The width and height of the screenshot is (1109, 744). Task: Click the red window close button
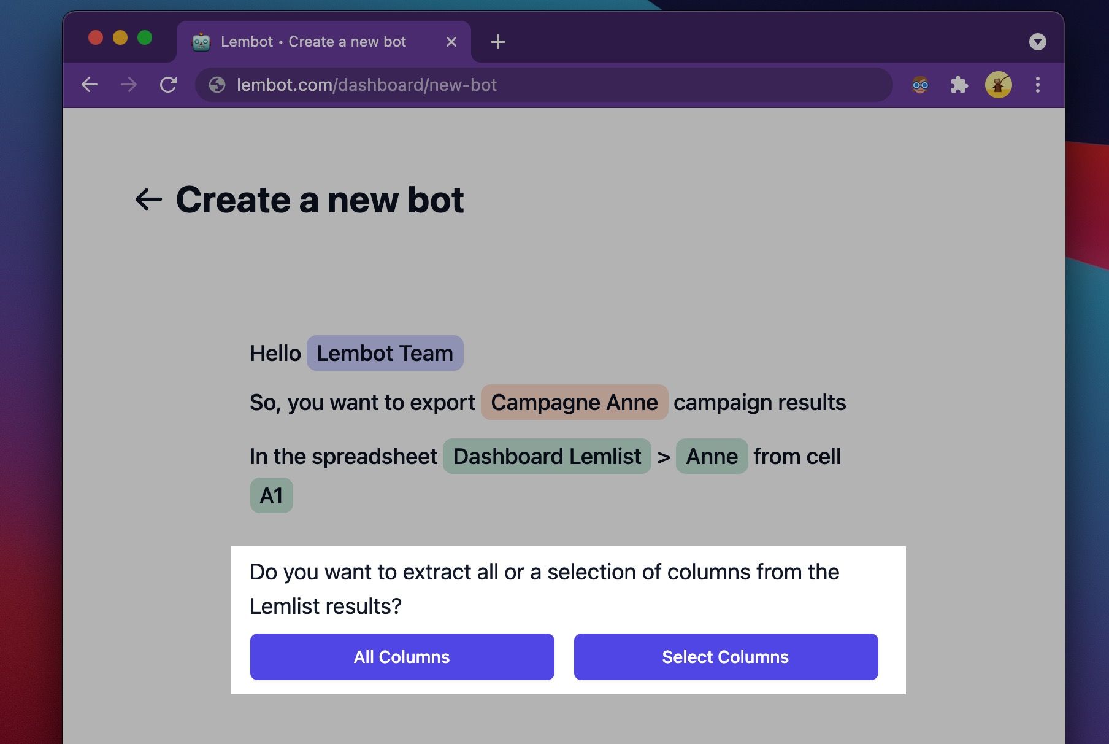pyautogui.click(x=96, y=38)
